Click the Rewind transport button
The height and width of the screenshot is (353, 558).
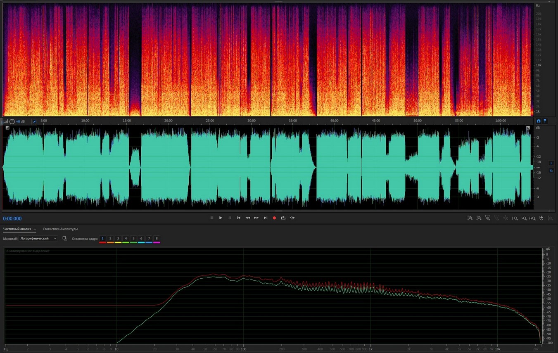click(x=247, y=218)
